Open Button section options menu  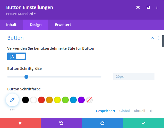158,38
